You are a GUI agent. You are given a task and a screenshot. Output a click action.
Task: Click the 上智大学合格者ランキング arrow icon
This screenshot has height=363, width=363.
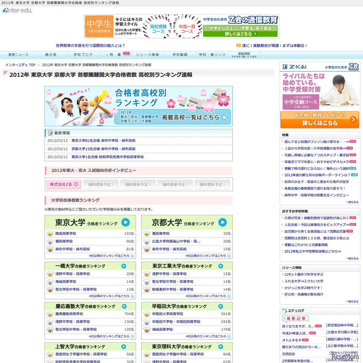coord(124,347)
